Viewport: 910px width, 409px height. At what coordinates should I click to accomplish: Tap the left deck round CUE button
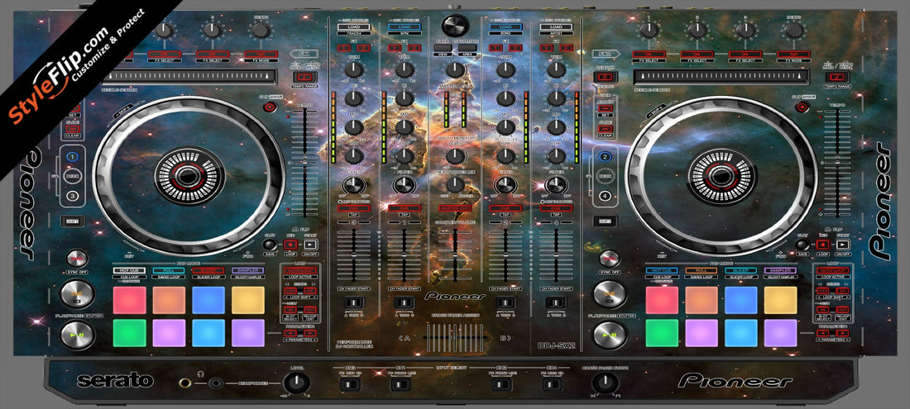77,294
